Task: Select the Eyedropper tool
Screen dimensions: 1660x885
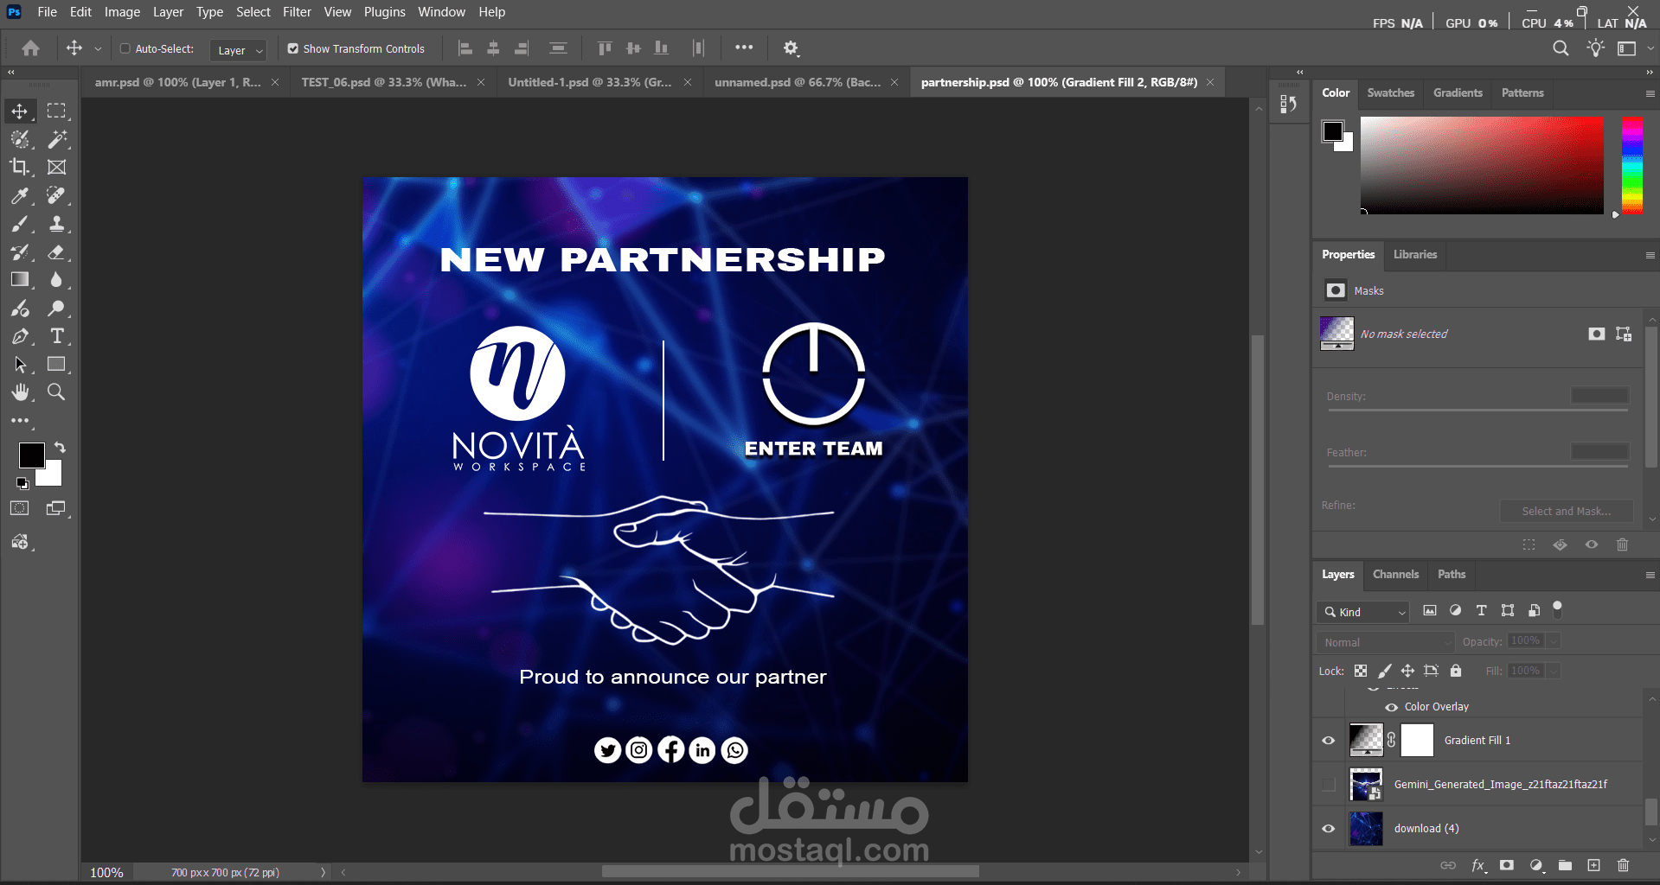Action: click(x=20, y=195)
